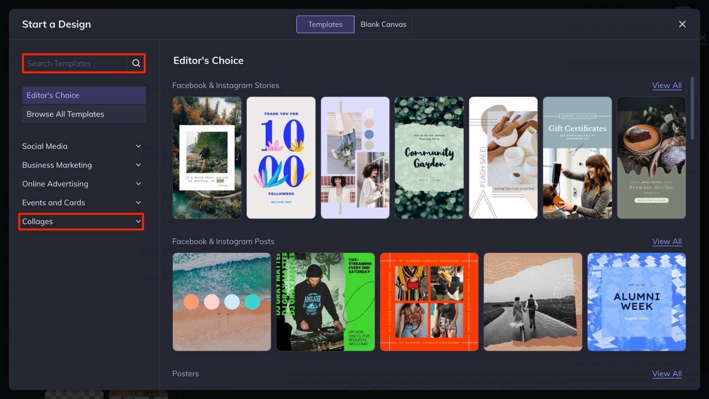This screenshot has height=399, width=709.
Task: Open Browse All Templates
Action: pos(84,114)
